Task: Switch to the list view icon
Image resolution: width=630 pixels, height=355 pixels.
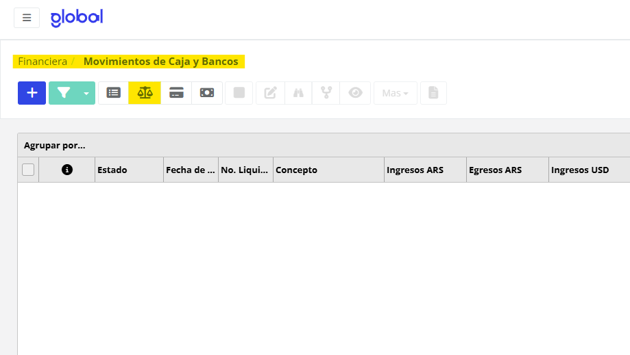Action: click(113, 93)
